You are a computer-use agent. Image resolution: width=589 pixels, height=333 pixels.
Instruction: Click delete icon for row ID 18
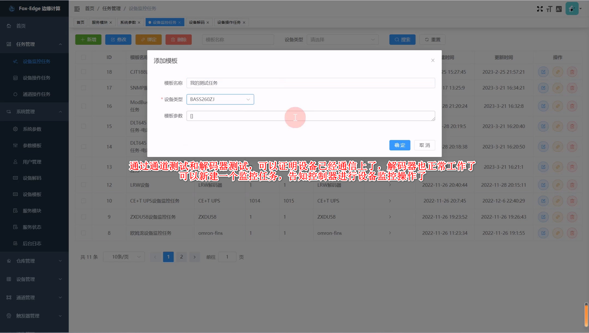click(572, 72)
